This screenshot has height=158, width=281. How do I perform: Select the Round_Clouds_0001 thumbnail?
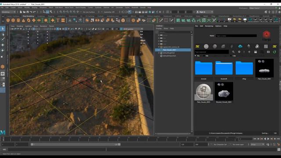click(x=224, y=91)
